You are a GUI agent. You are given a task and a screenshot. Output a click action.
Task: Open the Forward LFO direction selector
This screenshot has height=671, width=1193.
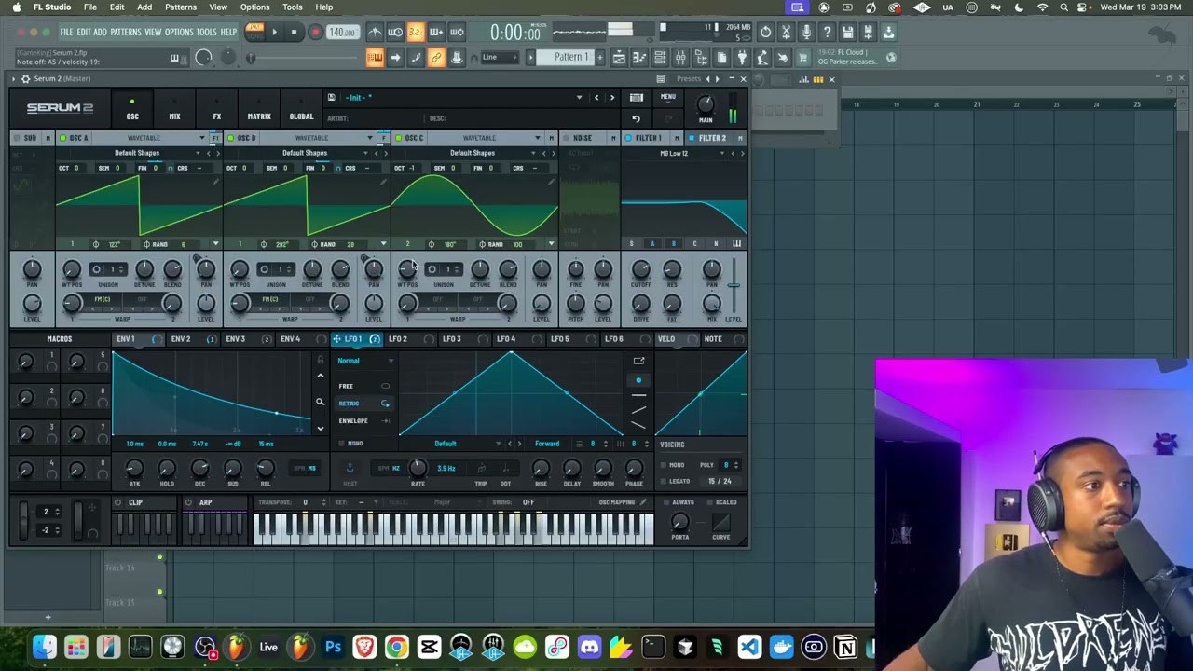tap(547, 444)
